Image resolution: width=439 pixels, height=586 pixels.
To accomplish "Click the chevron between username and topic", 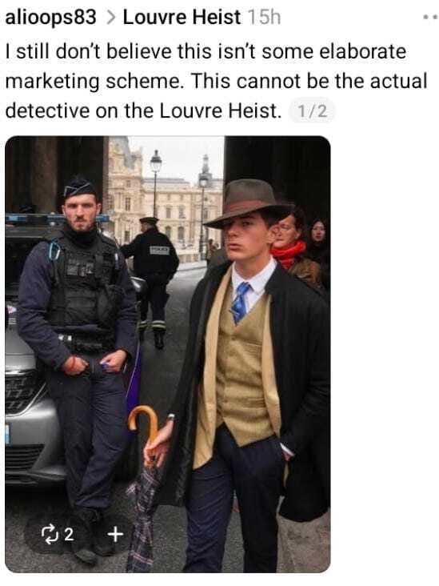I will 110,18.
